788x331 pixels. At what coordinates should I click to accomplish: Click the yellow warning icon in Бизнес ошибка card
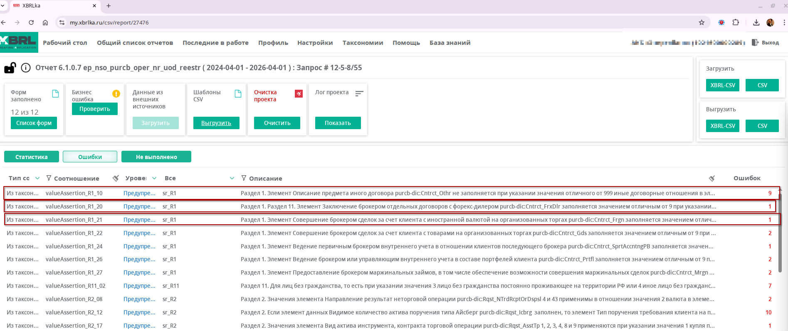116,94
